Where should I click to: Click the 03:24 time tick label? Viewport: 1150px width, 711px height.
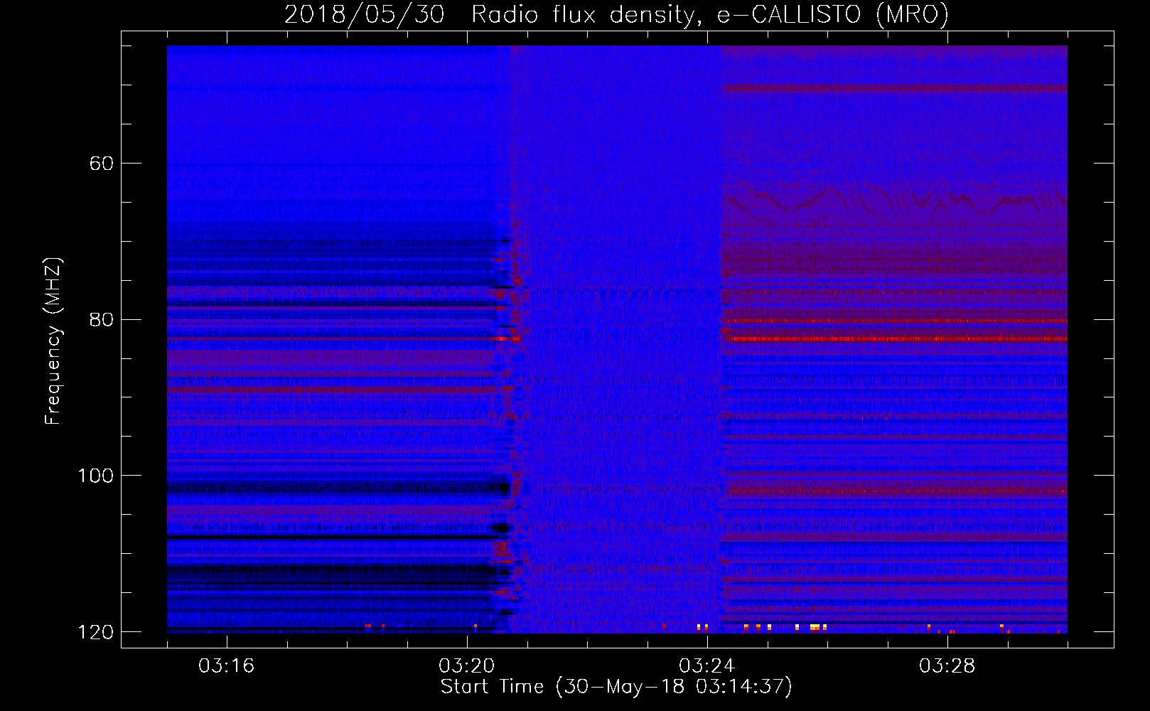click(x=707, y=666)
